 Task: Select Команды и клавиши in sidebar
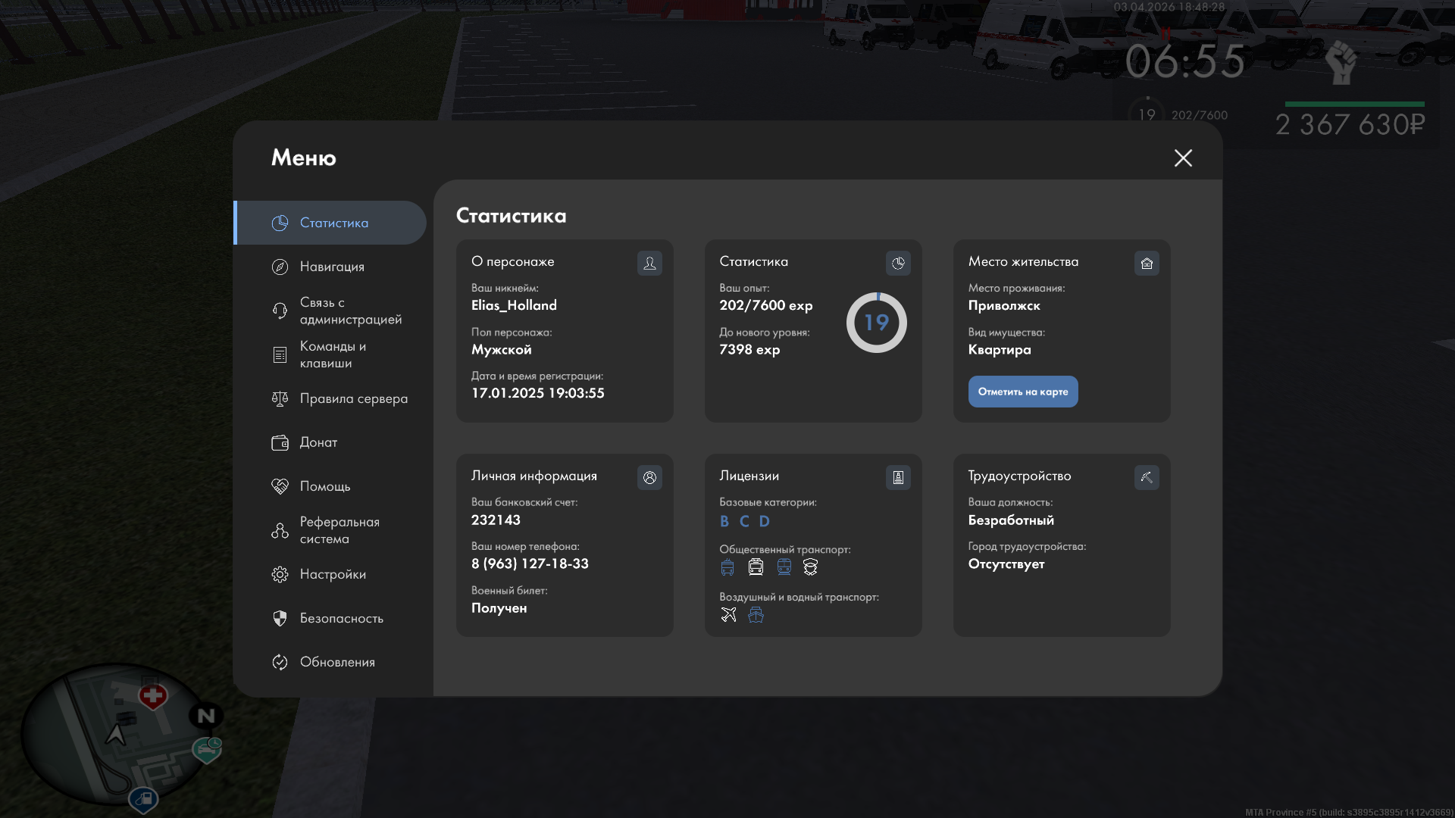coord(332,354)
